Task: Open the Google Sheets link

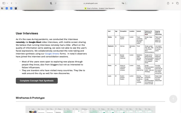Action: pyautogui.click(x=52, y=54)
